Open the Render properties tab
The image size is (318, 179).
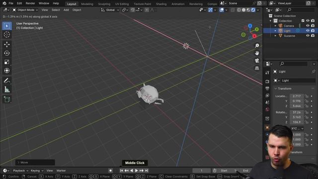267,82
